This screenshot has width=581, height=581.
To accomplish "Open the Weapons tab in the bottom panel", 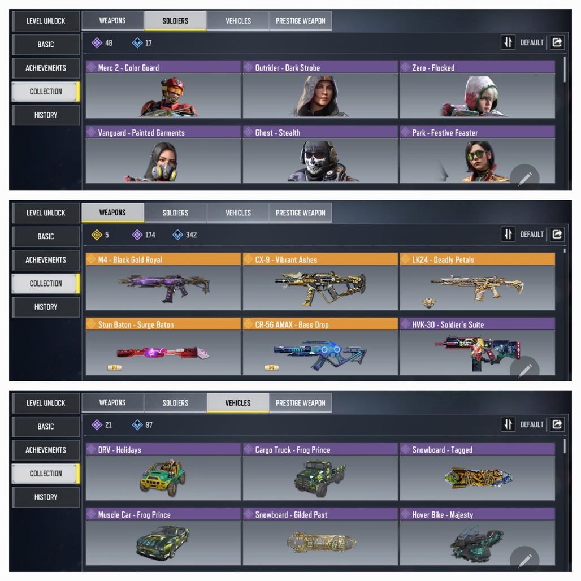I will coord(112,403).
